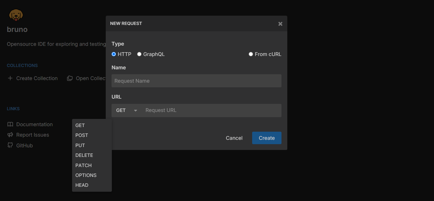The width and height of the screenshot is (434, 201).
Task: Switch request type to GraphQL
Action: click(x=139, y=54)
